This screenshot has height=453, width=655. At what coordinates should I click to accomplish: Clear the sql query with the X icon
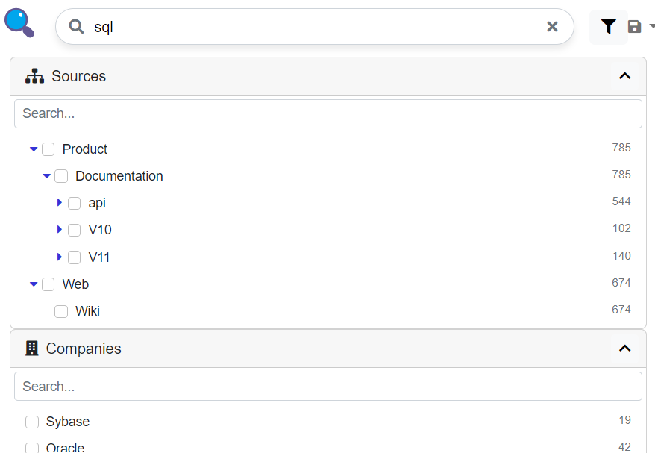click(552, 26)
